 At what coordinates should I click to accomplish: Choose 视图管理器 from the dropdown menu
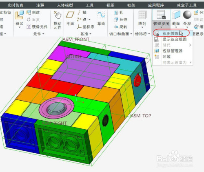click(x=173, y=33)
